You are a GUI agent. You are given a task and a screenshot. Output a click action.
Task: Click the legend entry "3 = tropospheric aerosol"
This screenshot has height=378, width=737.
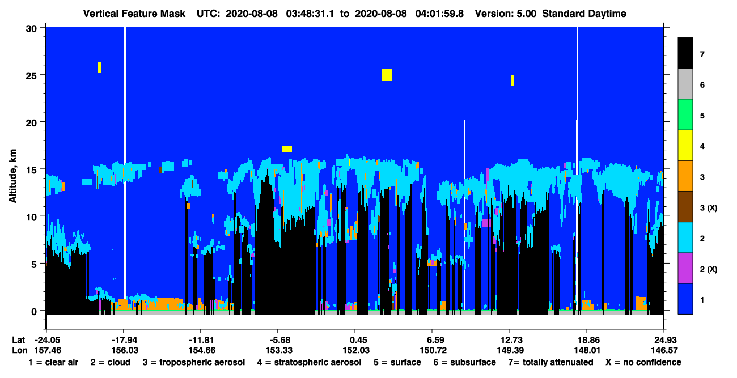pyautogui.click(x=194, y=362)
